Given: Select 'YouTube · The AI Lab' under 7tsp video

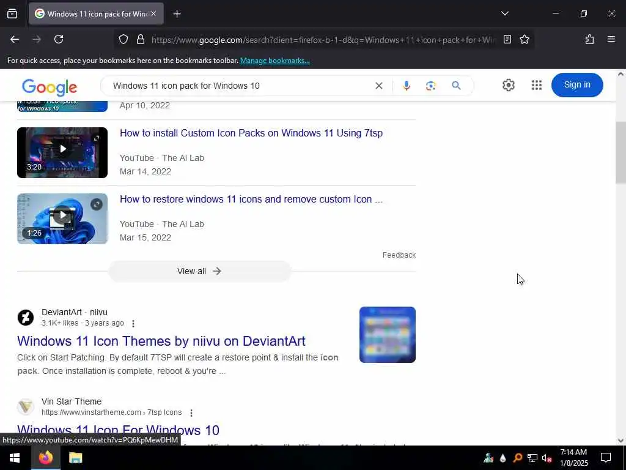Looking at the screenshot, I should point(161,158).
